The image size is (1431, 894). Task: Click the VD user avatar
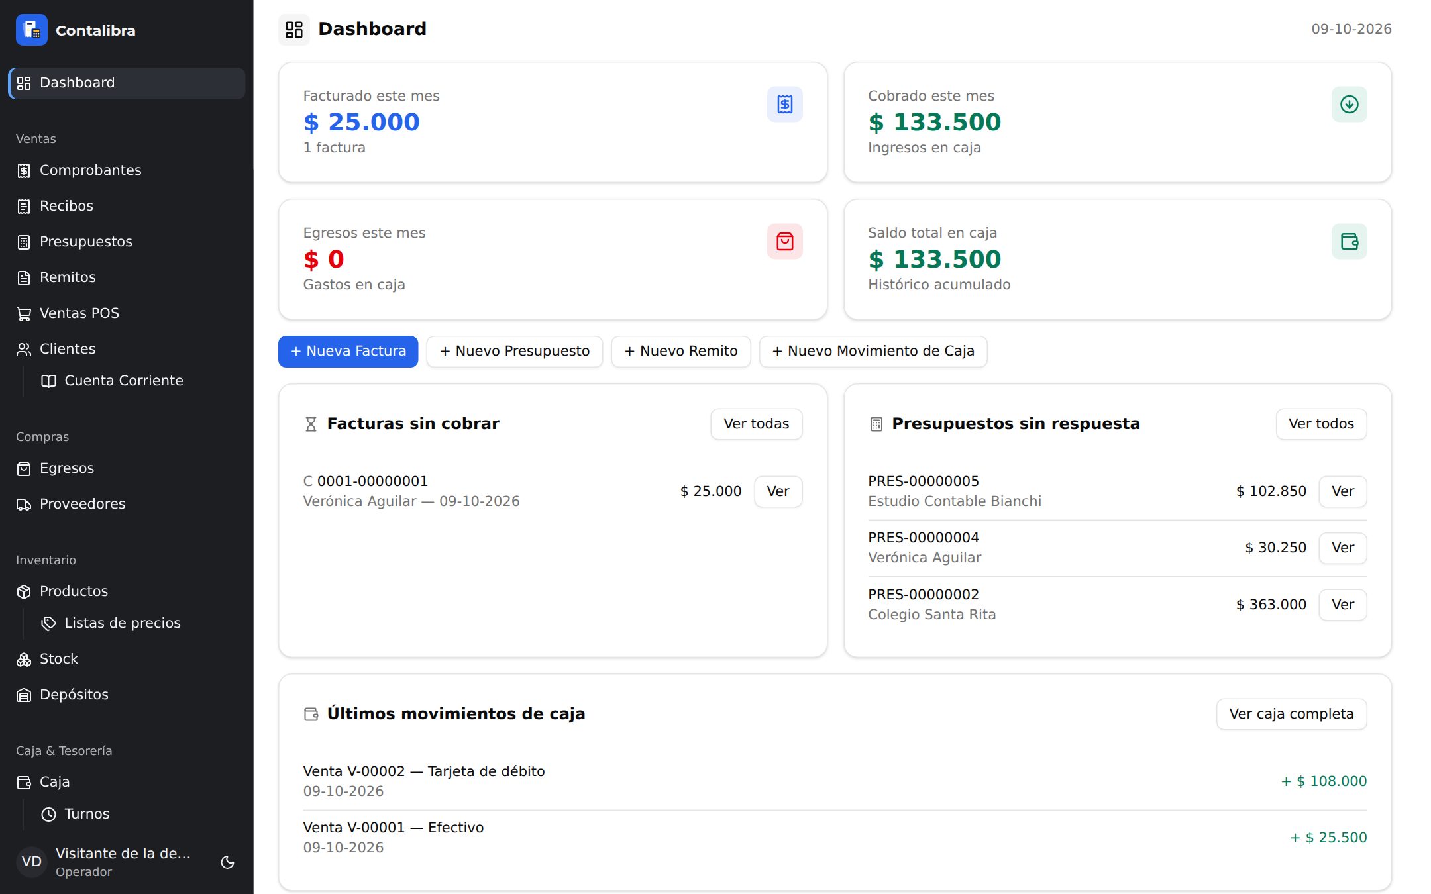point(32,862)
